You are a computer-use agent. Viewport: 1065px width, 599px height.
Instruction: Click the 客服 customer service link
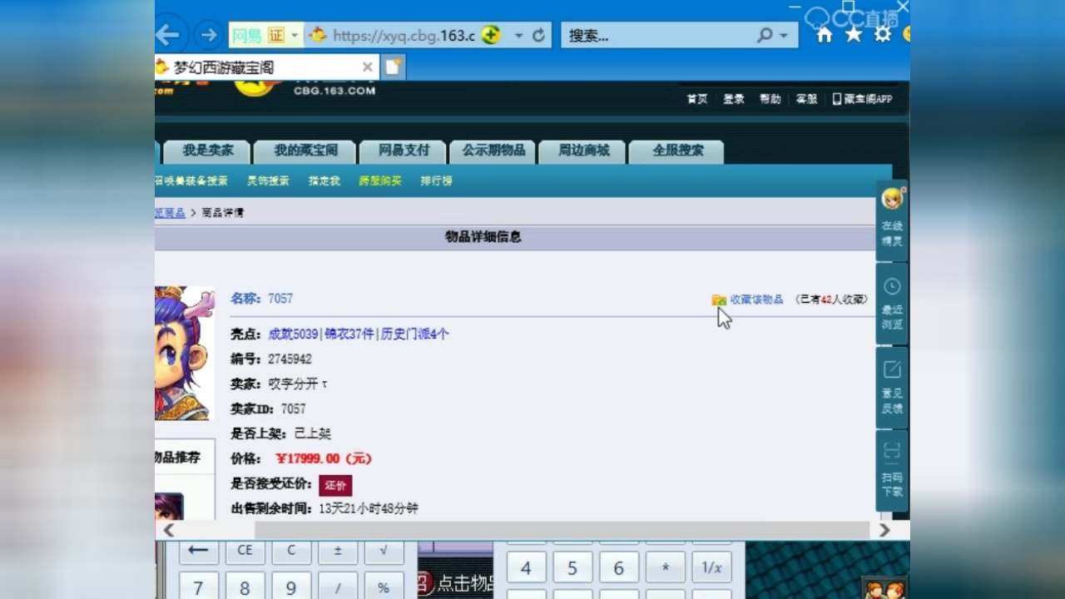pyautogui.click(x=806, y=99)
